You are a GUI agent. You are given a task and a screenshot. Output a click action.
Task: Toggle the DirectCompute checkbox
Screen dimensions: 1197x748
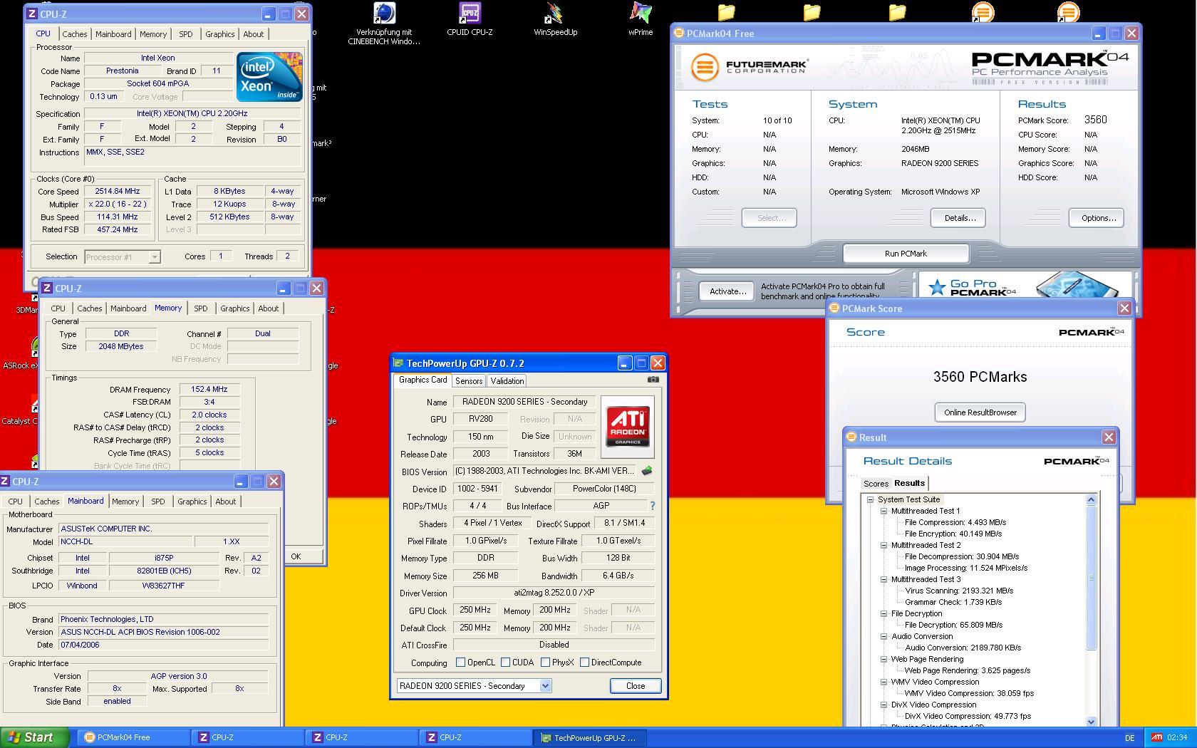click(x=584, y=663)
